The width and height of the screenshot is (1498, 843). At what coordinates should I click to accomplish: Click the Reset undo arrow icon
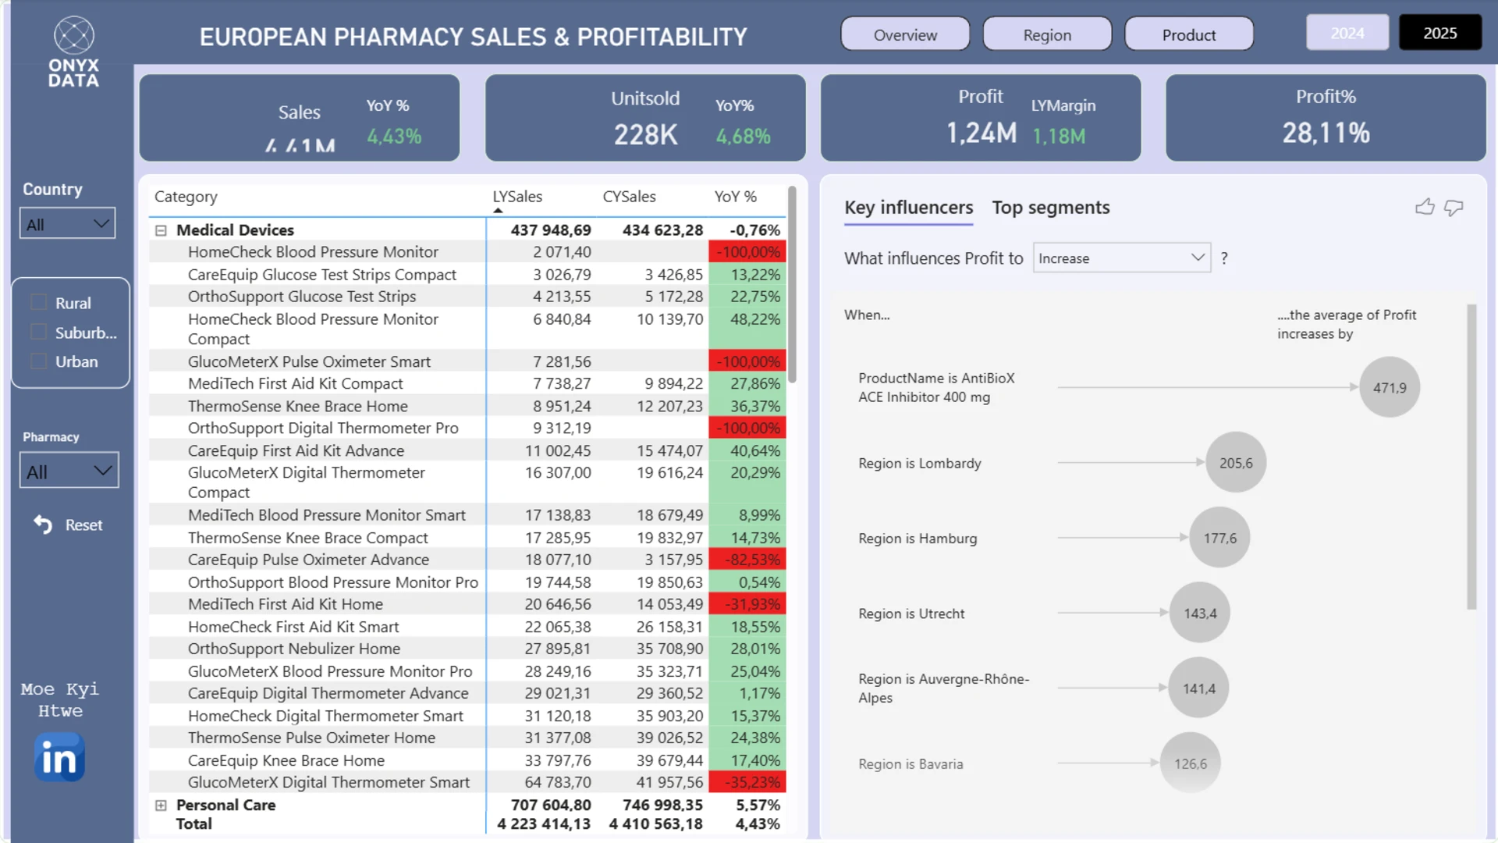point(43,525)
